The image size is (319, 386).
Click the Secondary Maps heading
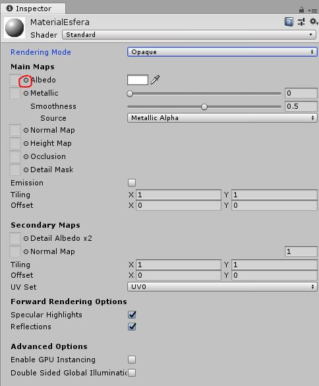tap(45, 225)
